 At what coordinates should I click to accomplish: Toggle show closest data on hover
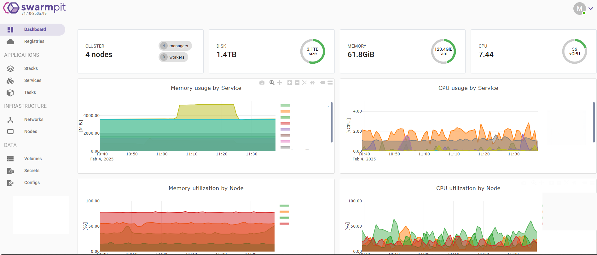pyautogui.click(x=322, y=83)
